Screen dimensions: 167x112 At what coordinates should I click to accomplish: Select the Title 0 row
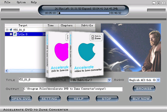click(25, 34)
